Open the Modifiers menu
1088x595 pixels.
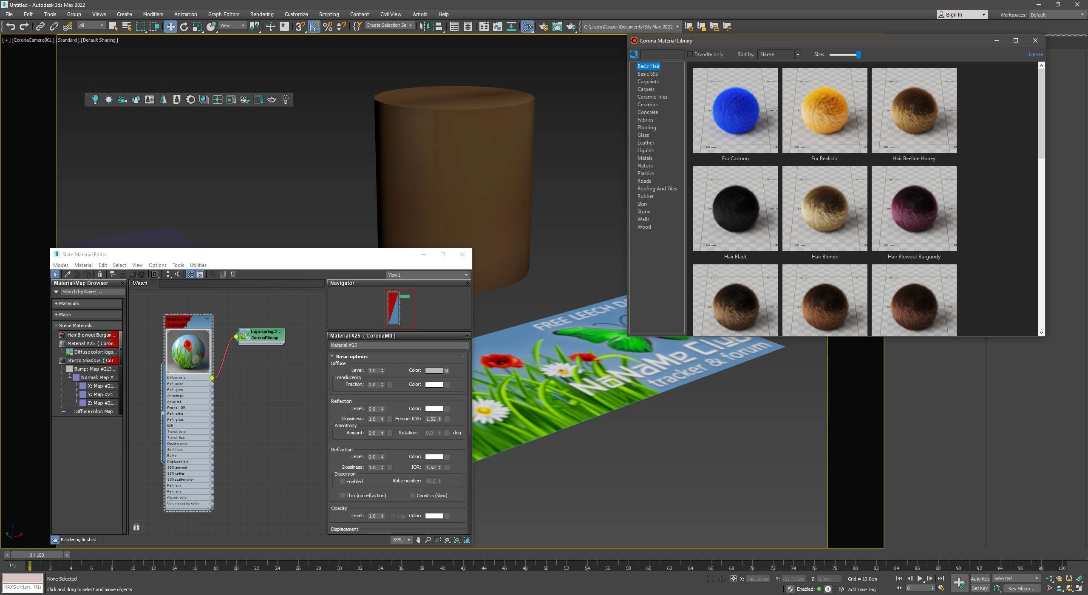(x=153, y=14)
